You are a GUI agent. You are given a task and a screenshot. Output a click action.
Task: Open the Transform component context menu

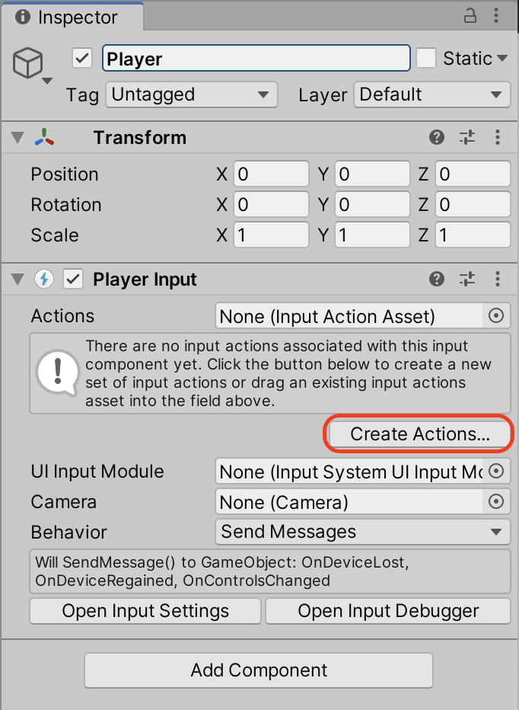pos(498,138)
